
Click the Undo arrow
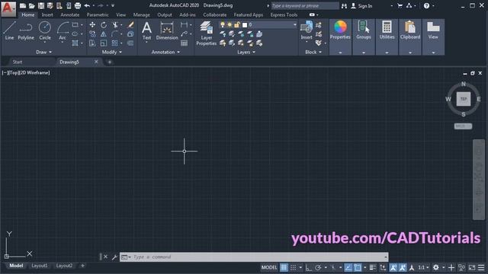(x=87, y=5)
